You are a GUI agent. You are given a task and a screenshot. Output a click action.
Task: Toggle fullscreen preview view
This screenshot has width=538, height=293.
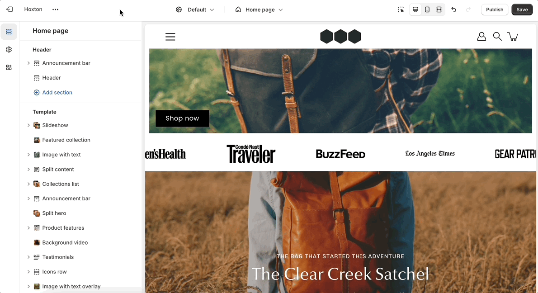pyautogui.click(x=439, y=9)
